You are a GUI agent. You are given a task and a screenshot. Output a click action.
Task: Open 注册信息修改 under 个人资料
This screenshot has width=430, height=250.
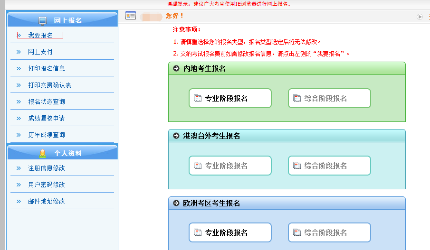click(47, 168)
